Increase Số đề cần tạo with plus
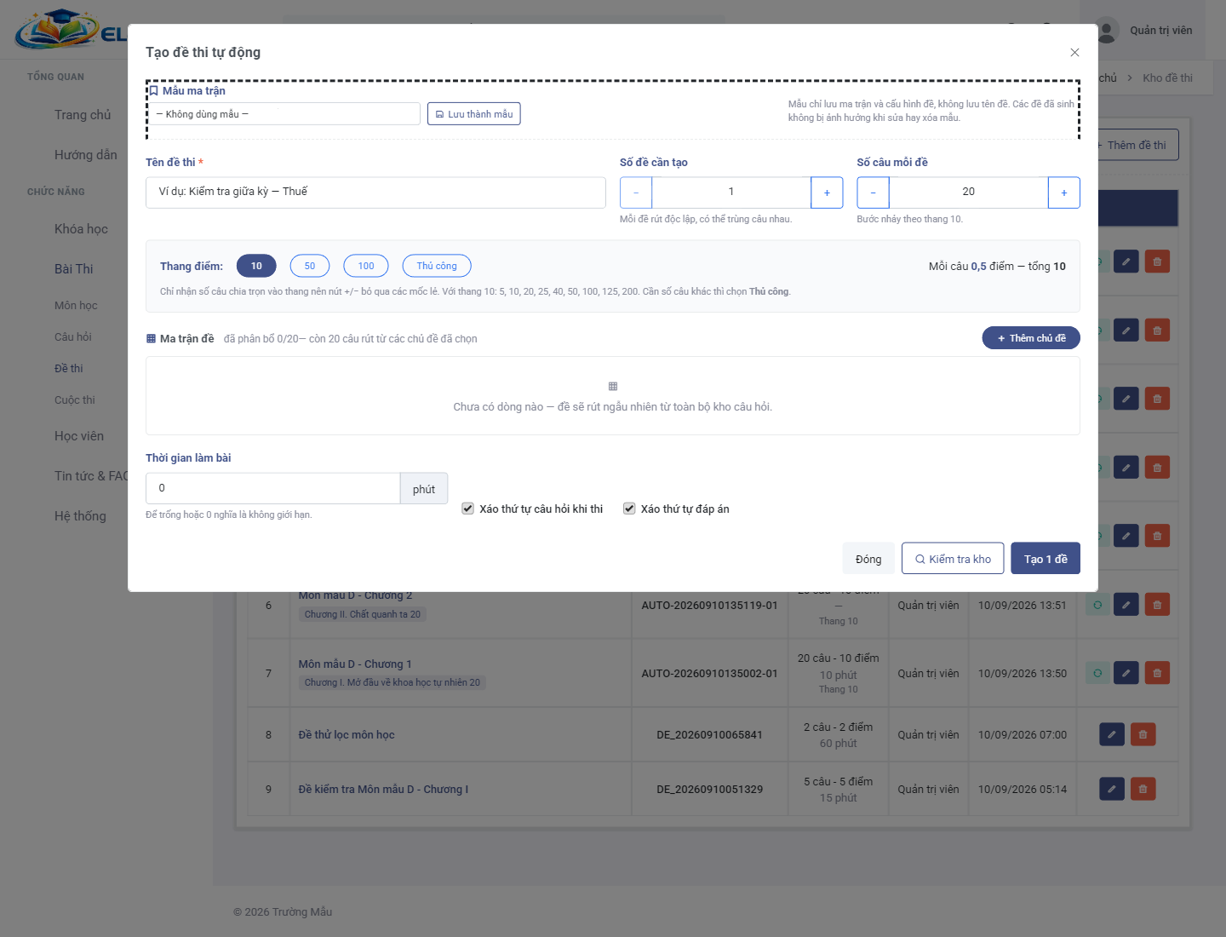The height and width of the screenshot is (937, 1226). [x=827, y=193]
